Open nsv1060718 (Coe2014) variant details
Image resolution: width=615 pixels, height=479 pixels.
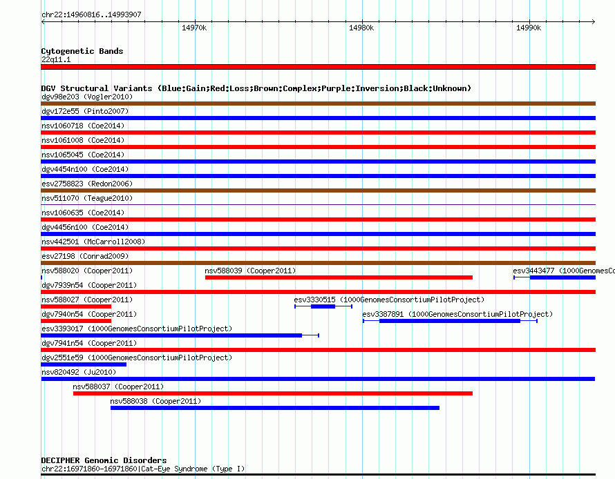(x=83, y=126)
